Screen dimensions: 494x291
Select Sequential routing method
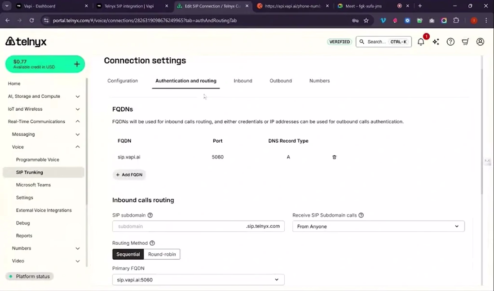pyautogui.click(x=128, y=254)
